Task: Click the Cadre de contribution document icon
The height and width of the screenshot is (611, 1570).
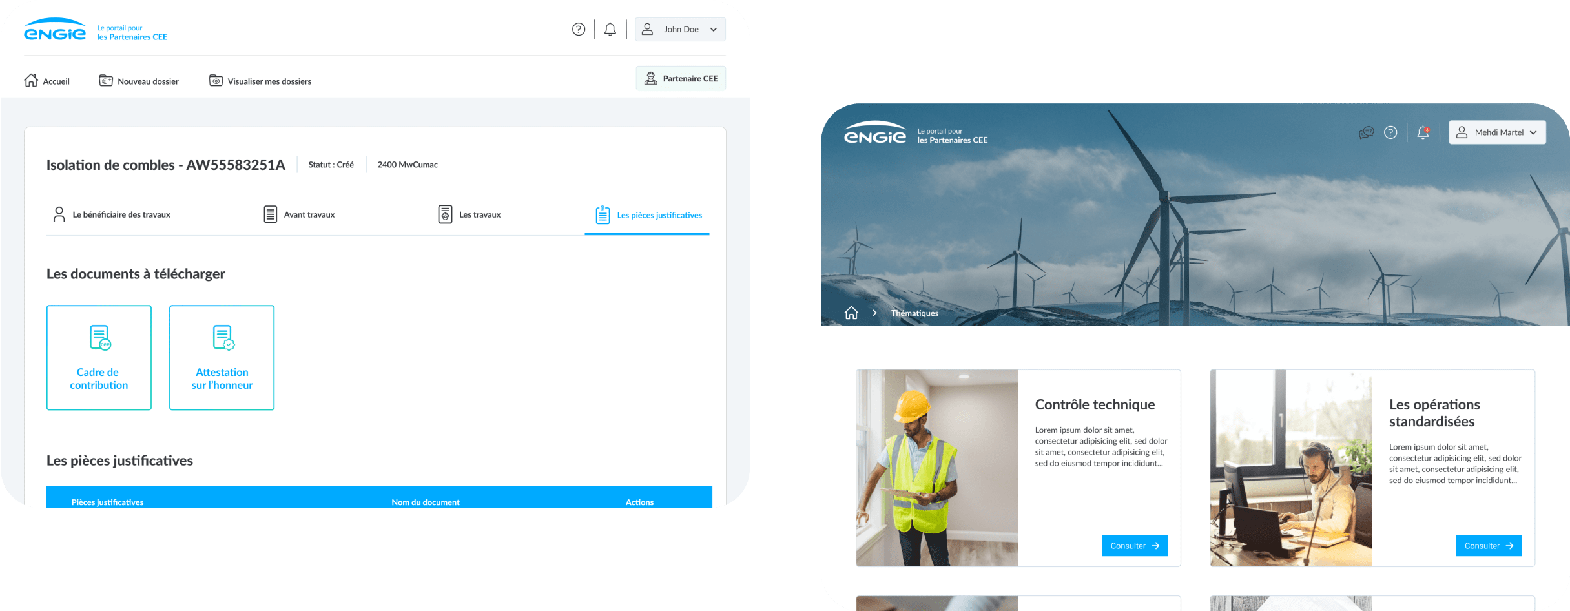Action: tap(99, 337)
